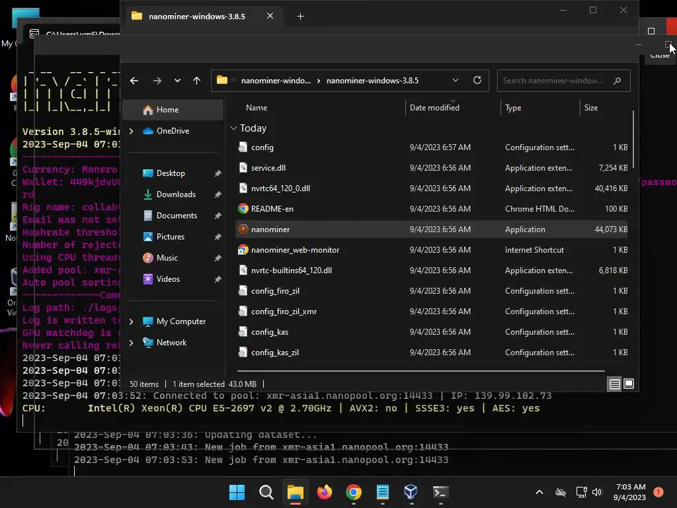This screenshot has width=677, height=508.
Task: Expand the OneDrive tree node
Action: click(x=132, y=131)
